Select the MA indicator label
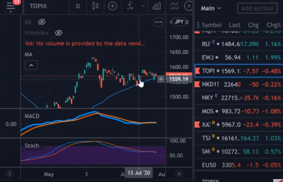 28,54
